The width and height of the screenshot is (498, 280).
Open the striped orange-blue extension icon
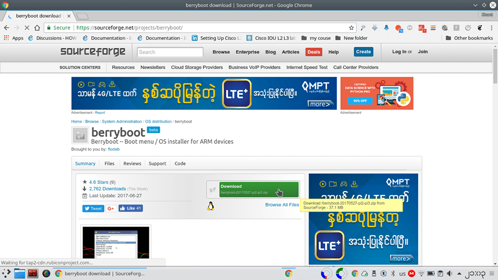click(x=433, y=28)
